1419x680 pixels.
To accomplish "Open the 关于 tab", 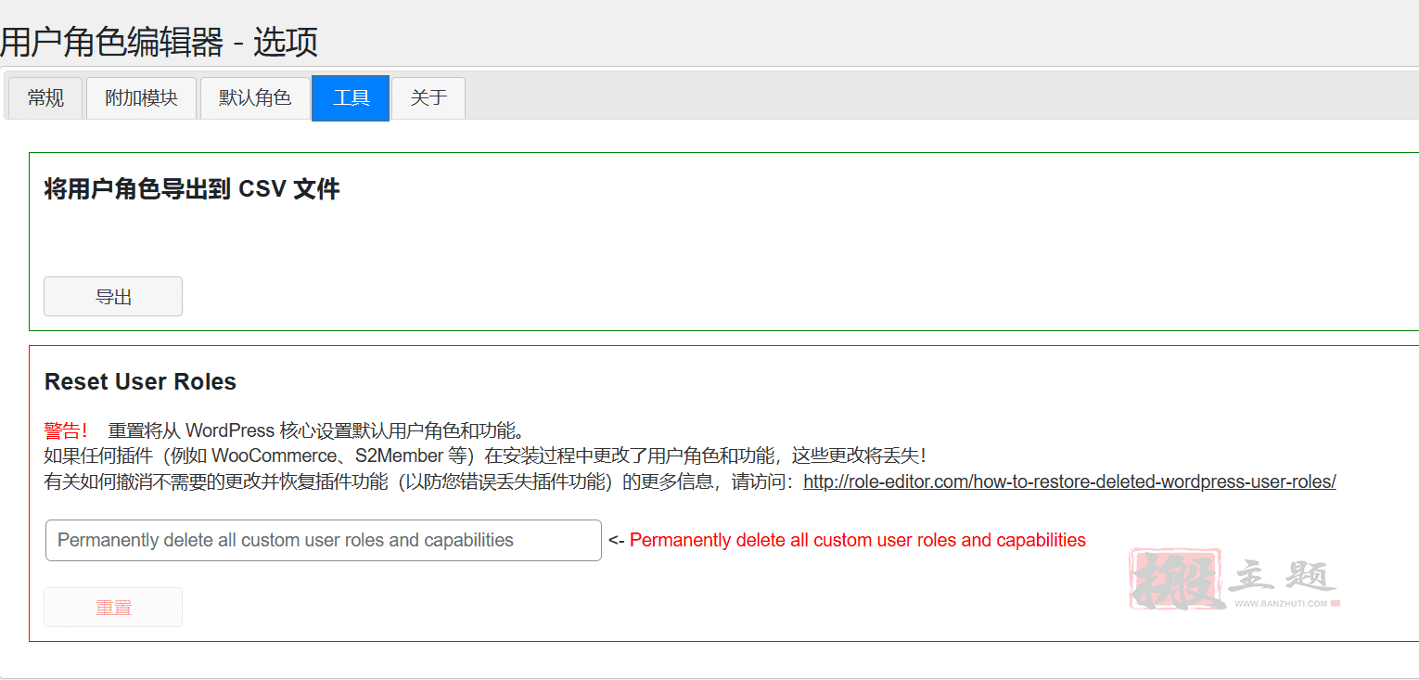I will (x=428, y=97).
